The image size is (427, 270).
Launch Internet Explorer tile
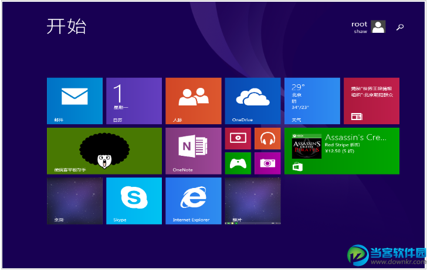[194, 201]
